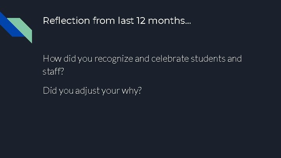Click the 'Did you adjust your why?' line
Image resolution: width=281 pixels, height=158 pixels.
[92, 91]
